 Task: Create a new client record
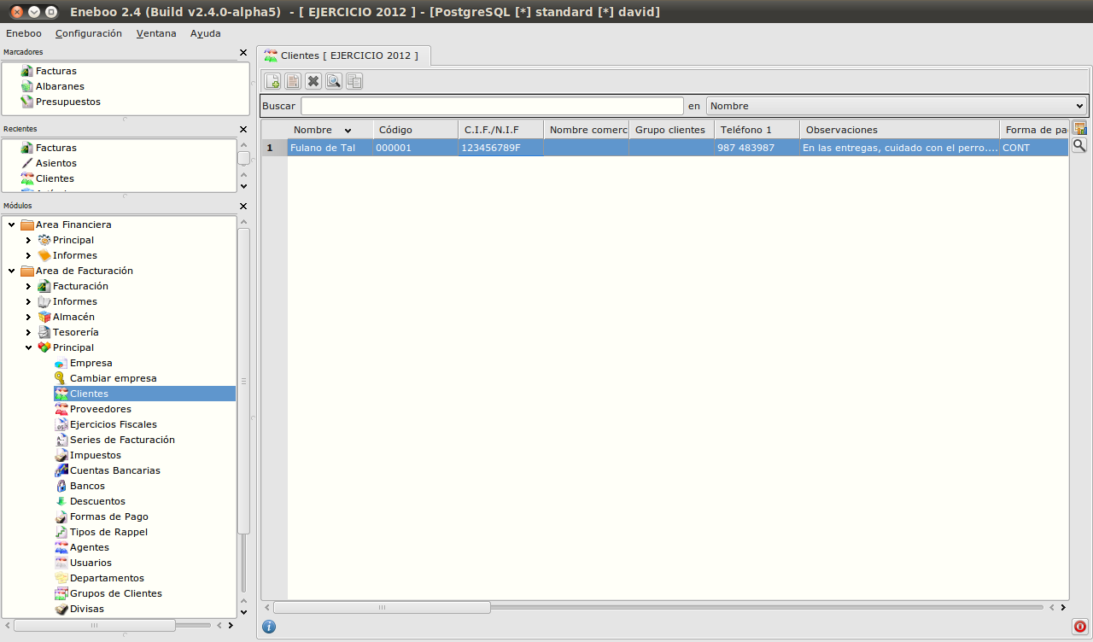pos(272,81)
